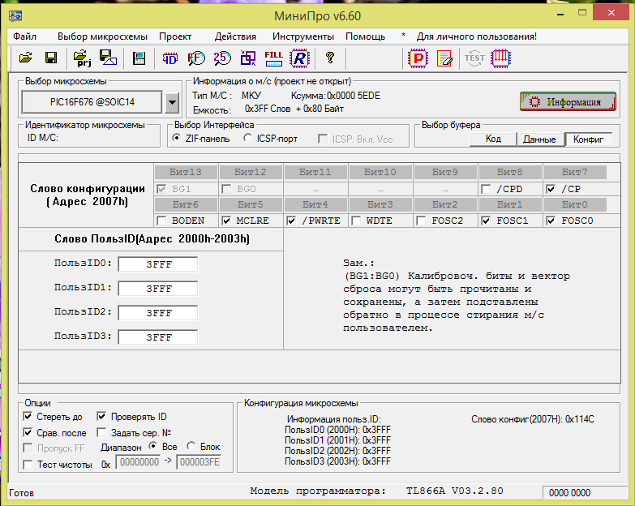
Task: Open the Помощь menu
Action: point(365,36)
